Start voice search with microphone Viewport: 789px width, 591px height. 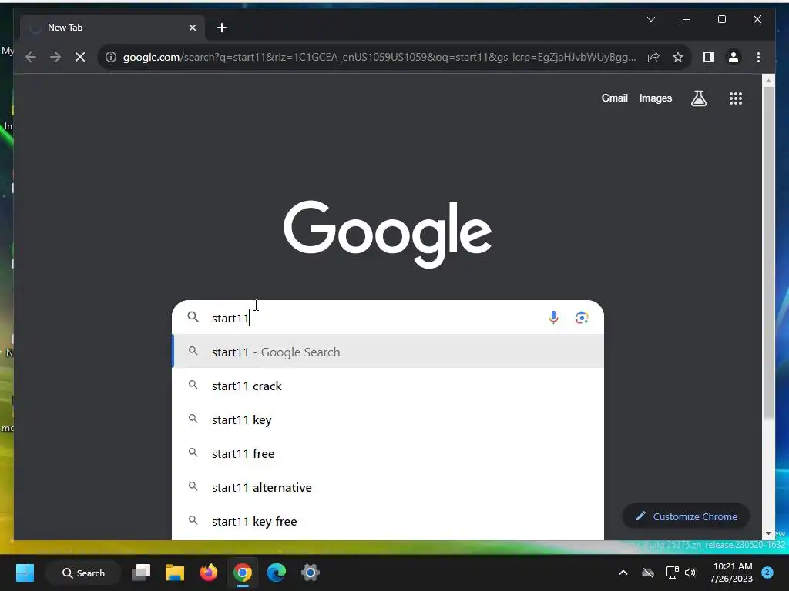click(x=553, y=317)
